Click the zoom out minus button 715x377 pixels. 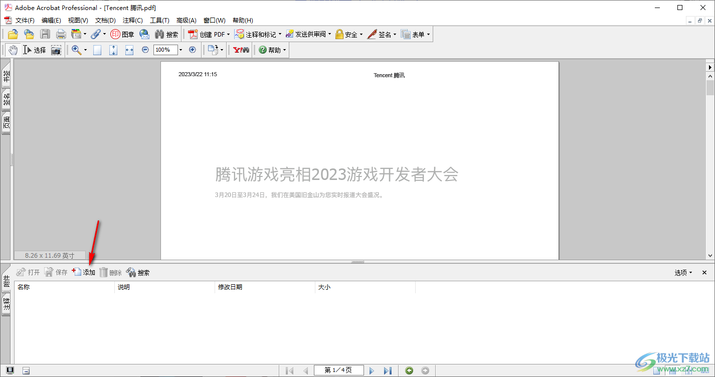click(x=145, y=50)
